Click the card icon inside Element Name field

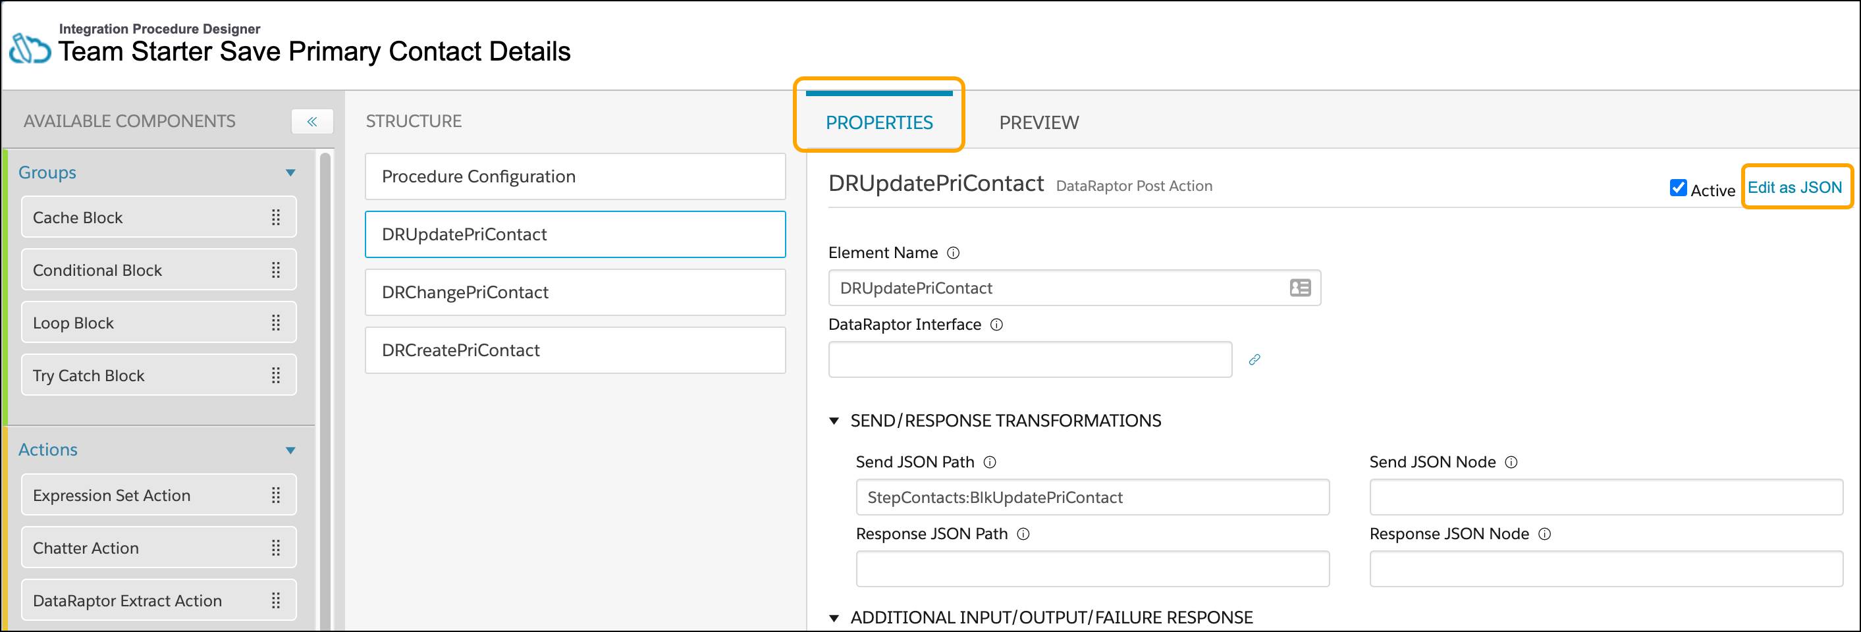click(x=1301, y=288)
